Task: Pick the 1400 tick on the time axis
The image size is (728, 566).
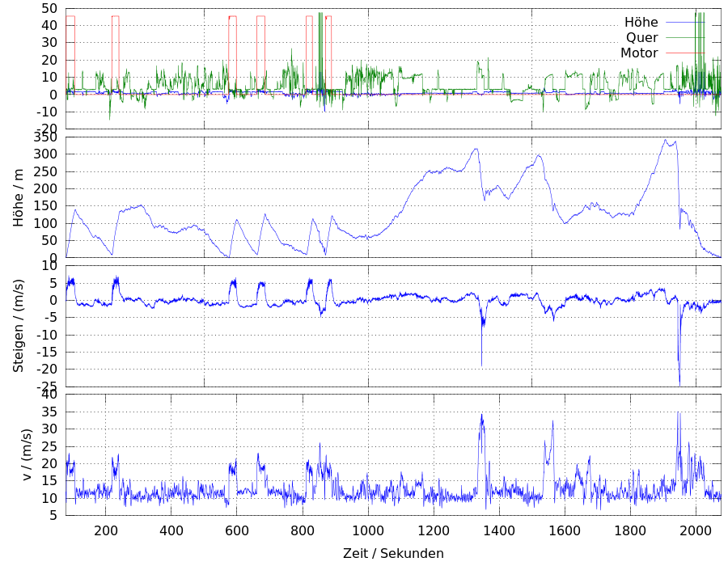Action: point(499,530)
